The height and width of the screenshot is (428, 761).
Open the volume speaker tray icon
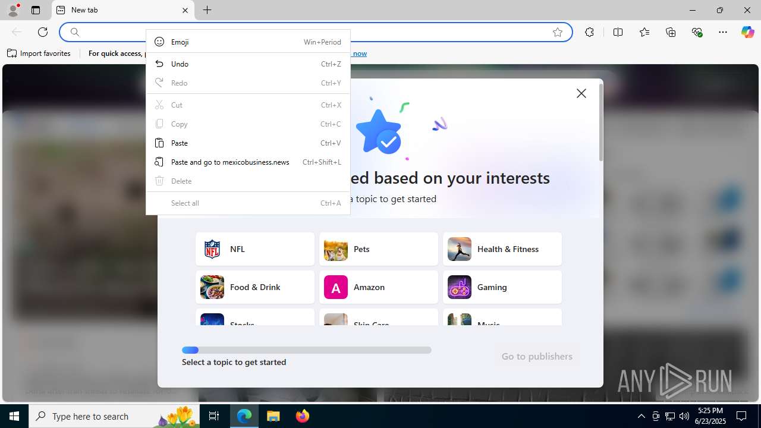click(x=684, y=416)
